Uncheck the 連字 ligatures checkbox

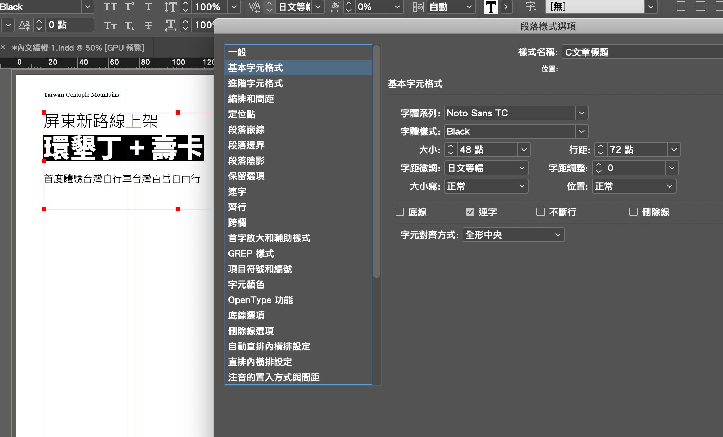point(470,212)
